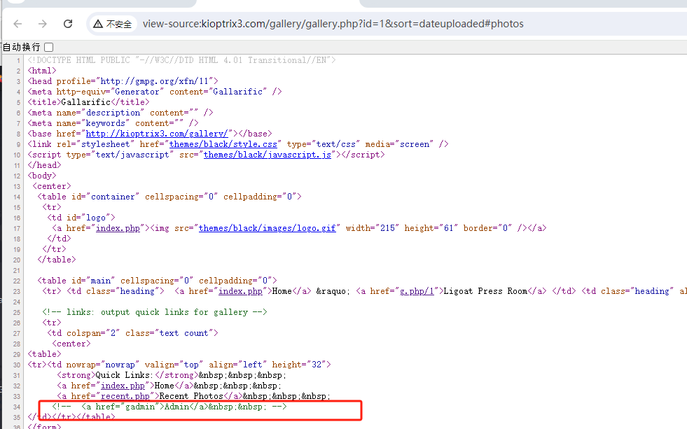This screenshot has height=429, width=687.
Task: Reload the page with the refresh icon
Action: [68, 24]
